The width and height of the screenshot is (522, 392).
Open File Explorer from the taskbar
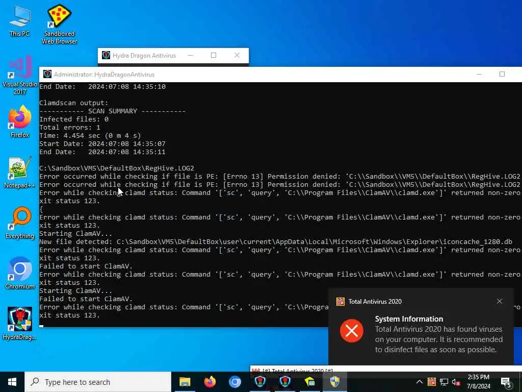[185, 382]
